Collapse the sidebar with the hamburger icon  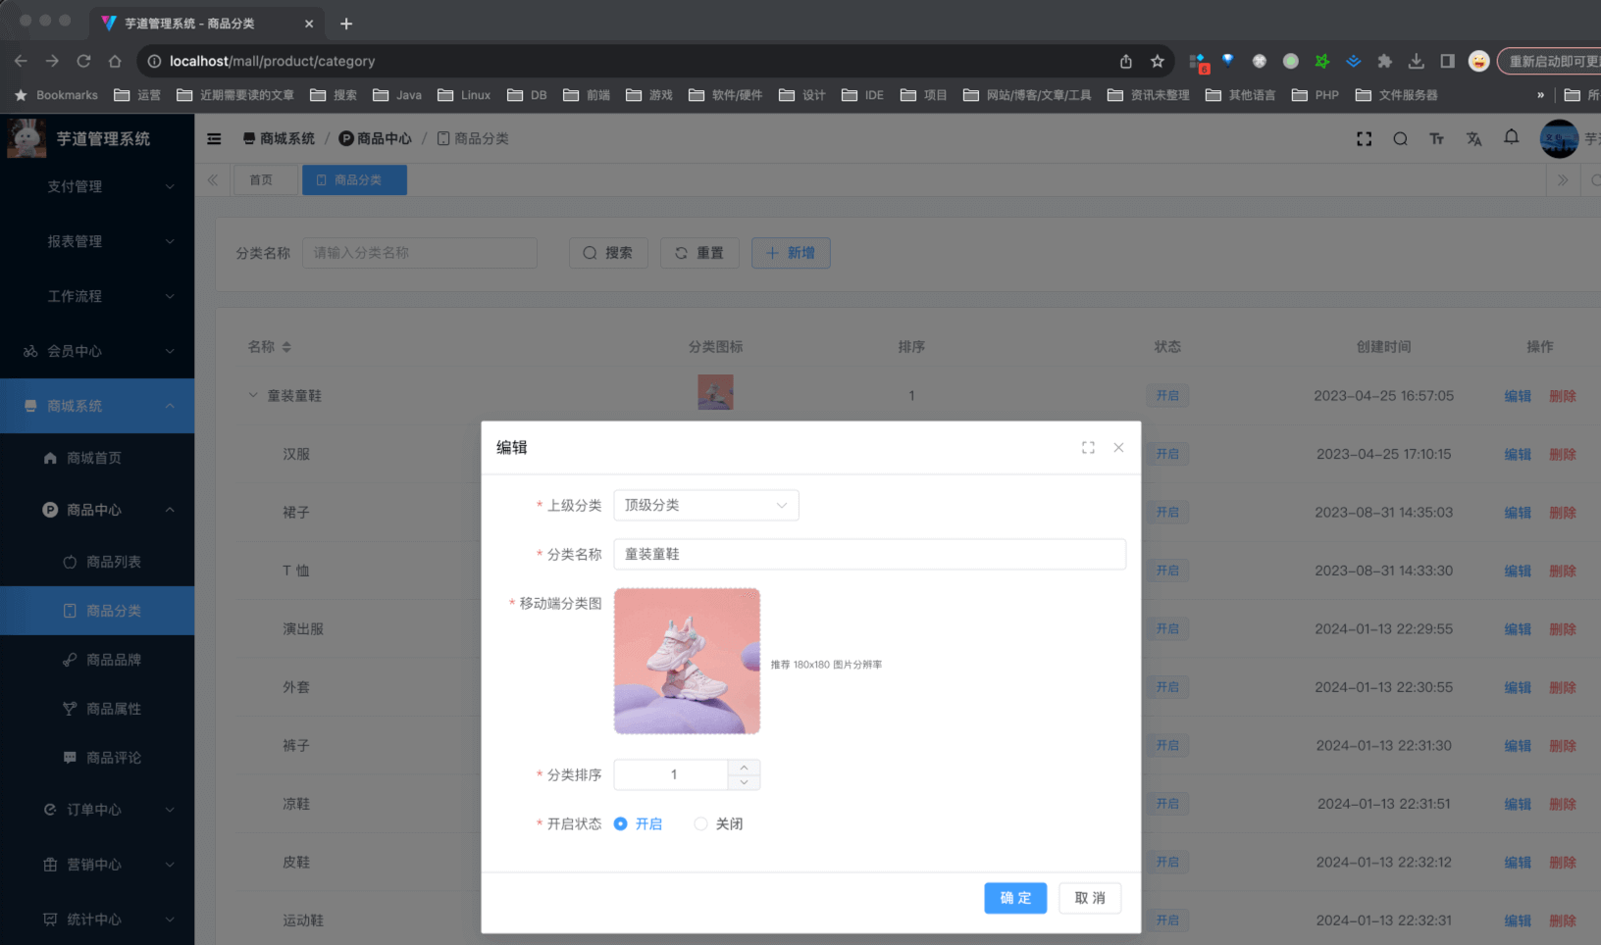pos(214,138)
